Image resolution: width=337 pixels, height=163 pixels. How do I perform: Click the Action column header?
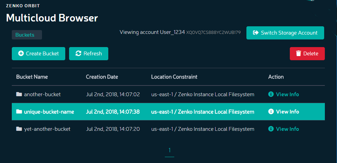[276, 77]
